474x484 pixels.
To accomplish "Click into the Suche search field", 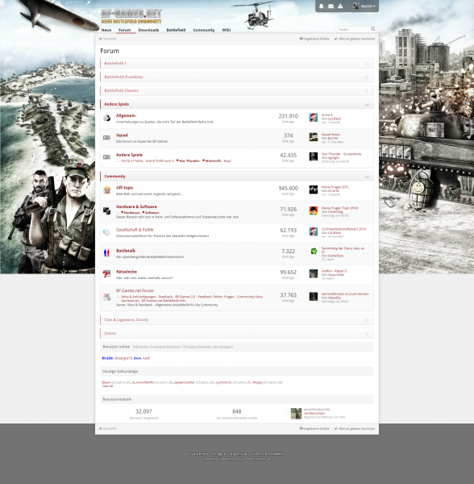I will click(x=353, y=29).
